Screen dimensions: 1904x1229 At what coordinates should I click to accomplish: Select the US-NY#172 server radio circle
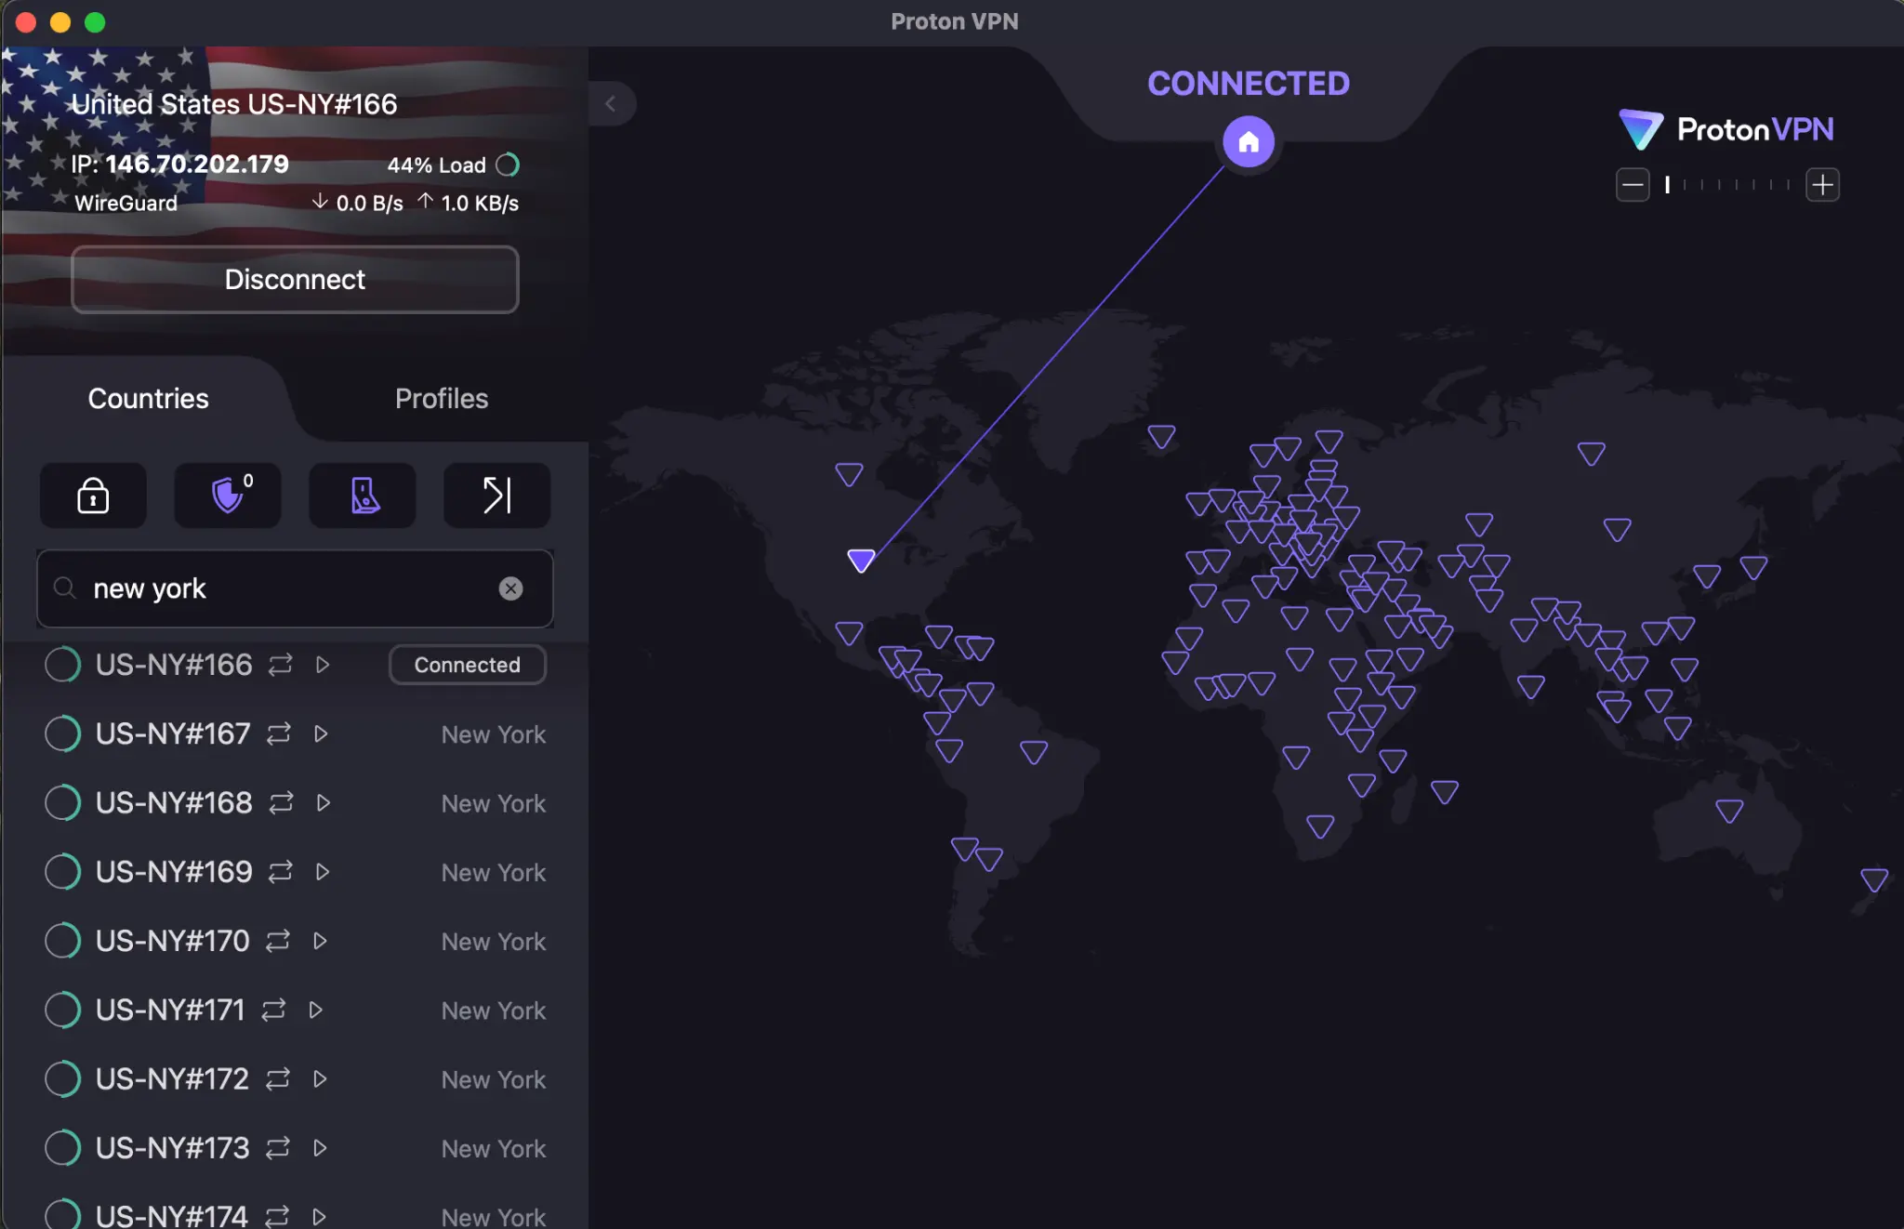[62, 1078]
